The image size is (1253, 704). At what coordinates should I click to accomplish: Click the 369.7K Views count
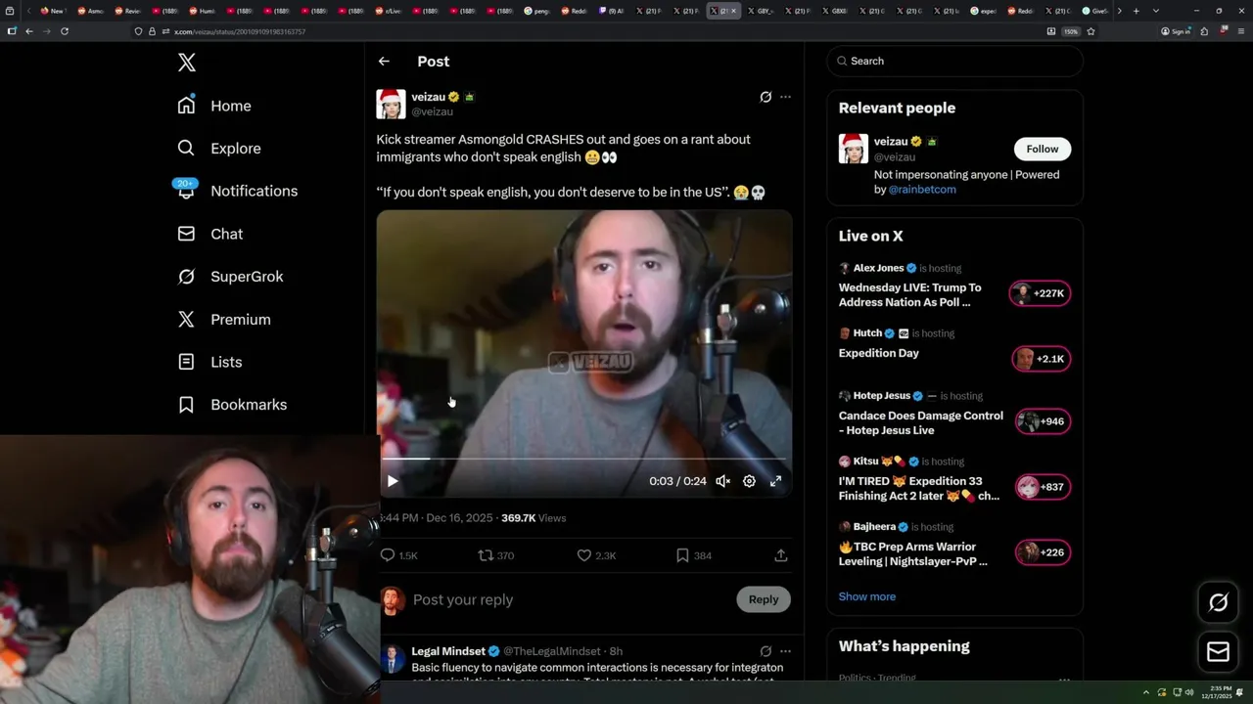click(x=534, y=518)
